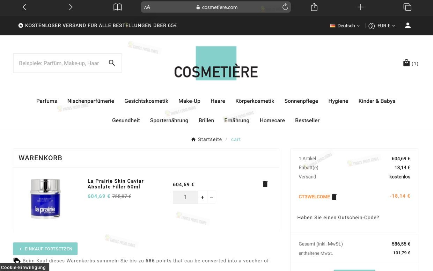Show all open tabs overview icon
Screen dimensions: 433x271
tap(407, 7)
